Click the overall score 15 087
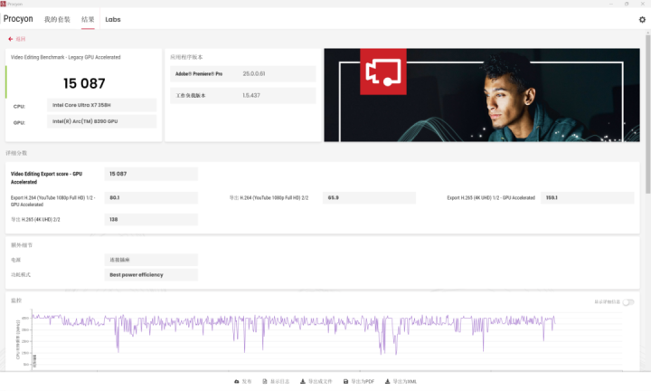Image resolution: width=651 pixels, height=391 pixels. pos(83,83)
